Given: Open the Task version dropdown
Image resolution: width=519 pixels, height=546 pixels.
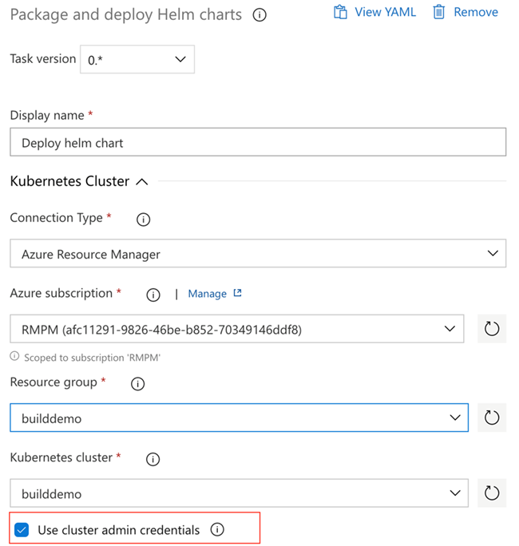Looking at the screenshot, I should click(137, 59).
